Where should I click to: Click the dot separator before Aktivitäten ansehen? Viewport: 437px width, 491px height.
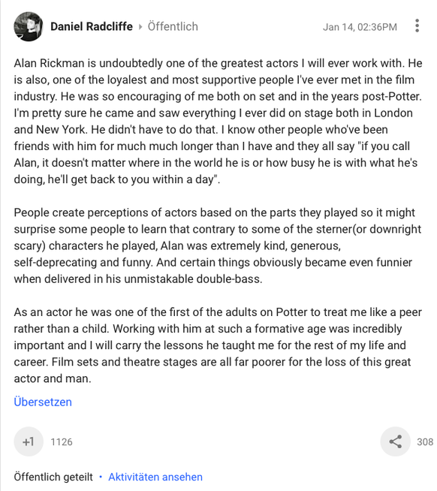[101, 477]
